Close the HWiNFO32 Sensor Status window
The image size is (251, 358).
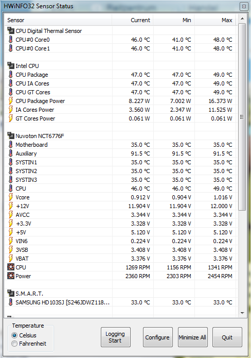click(x=244, y=6)
